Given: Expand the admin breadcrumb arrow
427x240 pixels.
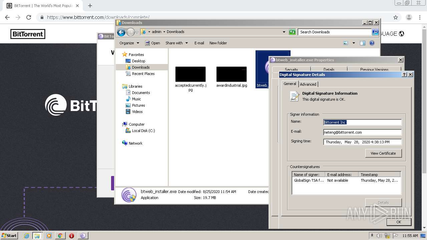Looking at the screenshot, I should click(x=164, y=32).
